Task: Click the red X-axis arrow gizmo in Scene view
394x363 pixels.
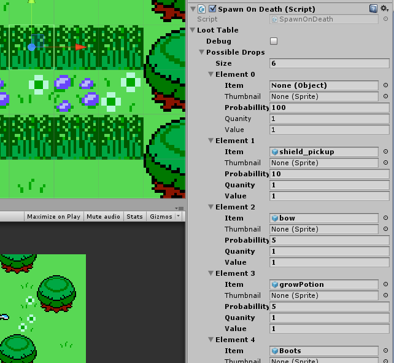Action: point(81,47)
